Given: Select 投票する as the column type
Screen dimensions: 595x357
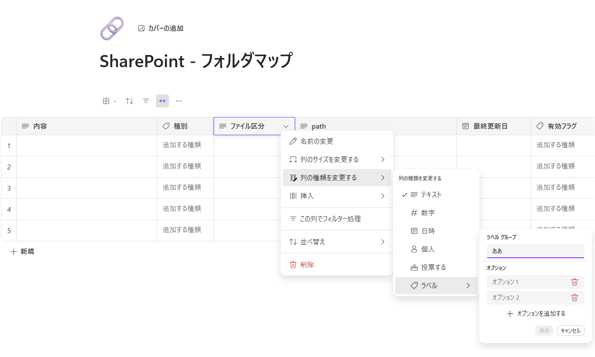Looking at the screenshot, I should (x=436, y=267).
